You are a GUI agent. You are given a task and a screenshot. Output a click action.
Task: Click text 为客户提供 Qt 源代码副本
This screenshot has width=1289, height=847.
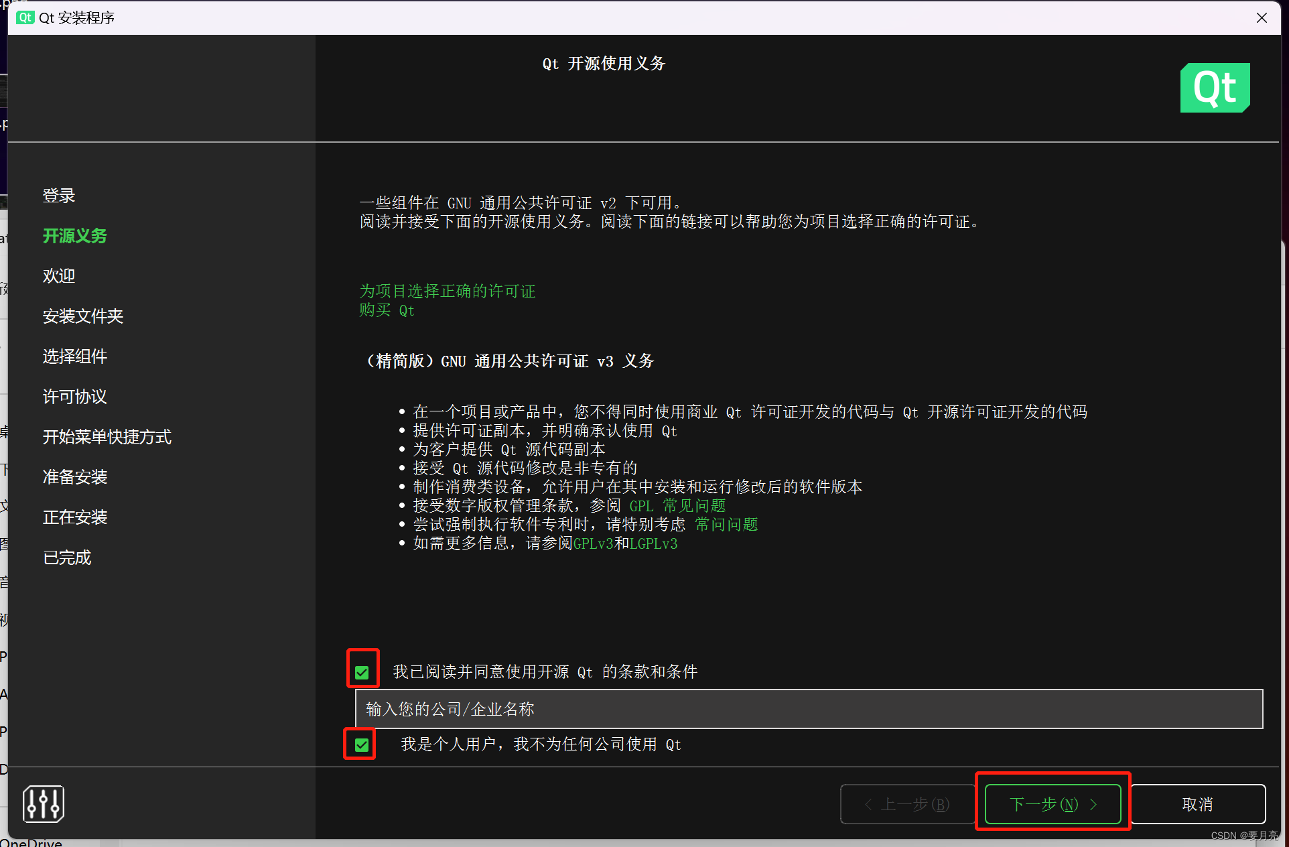coord(509,450)
